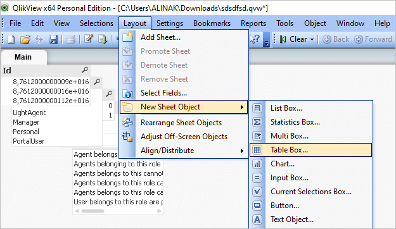Click the Multi Box icon

pos(257,136)
